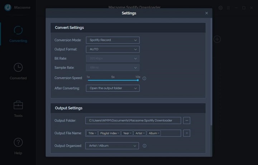Screen dimensions: 258x165
Task: Remove the Year tag from file name
Action: click(x=130, y=133)
